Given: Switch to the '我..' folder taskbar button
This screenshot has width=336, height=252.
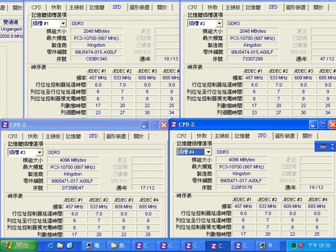Looking at the screenshot, I should [119, 245].
